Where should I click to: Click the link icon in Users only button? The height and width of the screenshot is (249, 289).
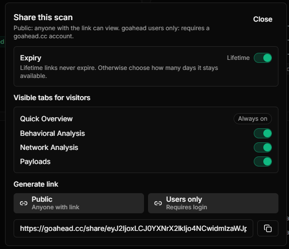click(x=158, y=203)
